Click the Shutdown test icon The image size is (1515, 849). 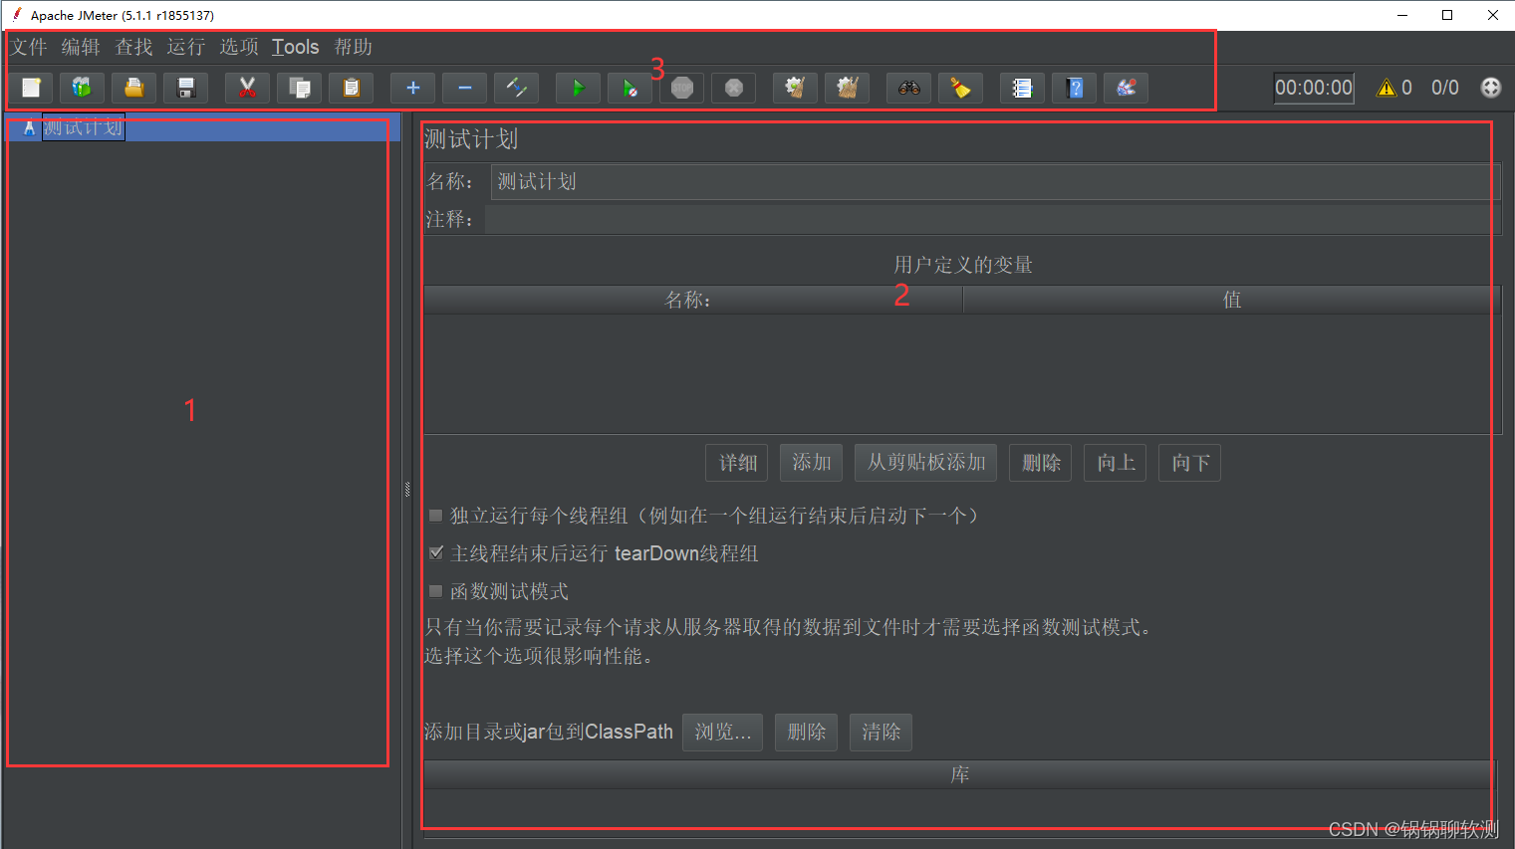pyautogui.click(x=733, y=88)
